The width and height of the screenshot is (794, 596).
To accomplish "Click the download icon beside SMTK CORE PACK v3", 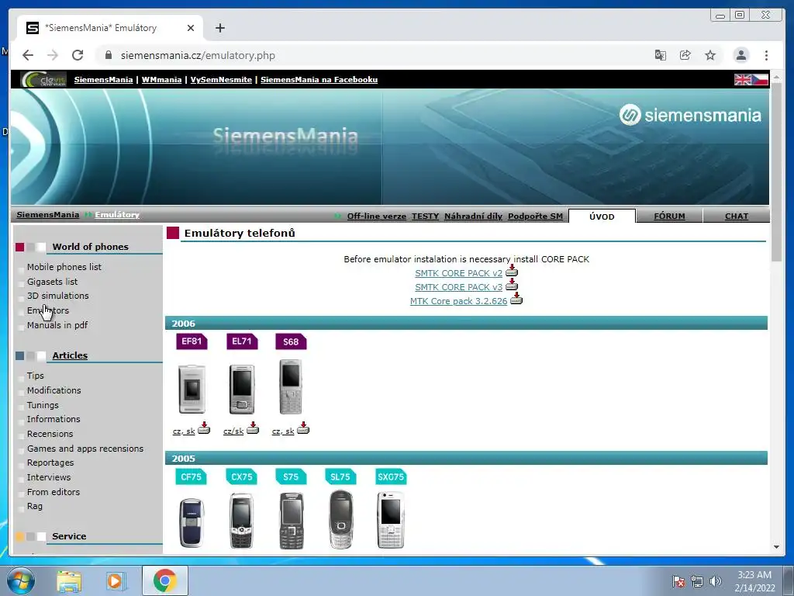I will click(512, 284).
